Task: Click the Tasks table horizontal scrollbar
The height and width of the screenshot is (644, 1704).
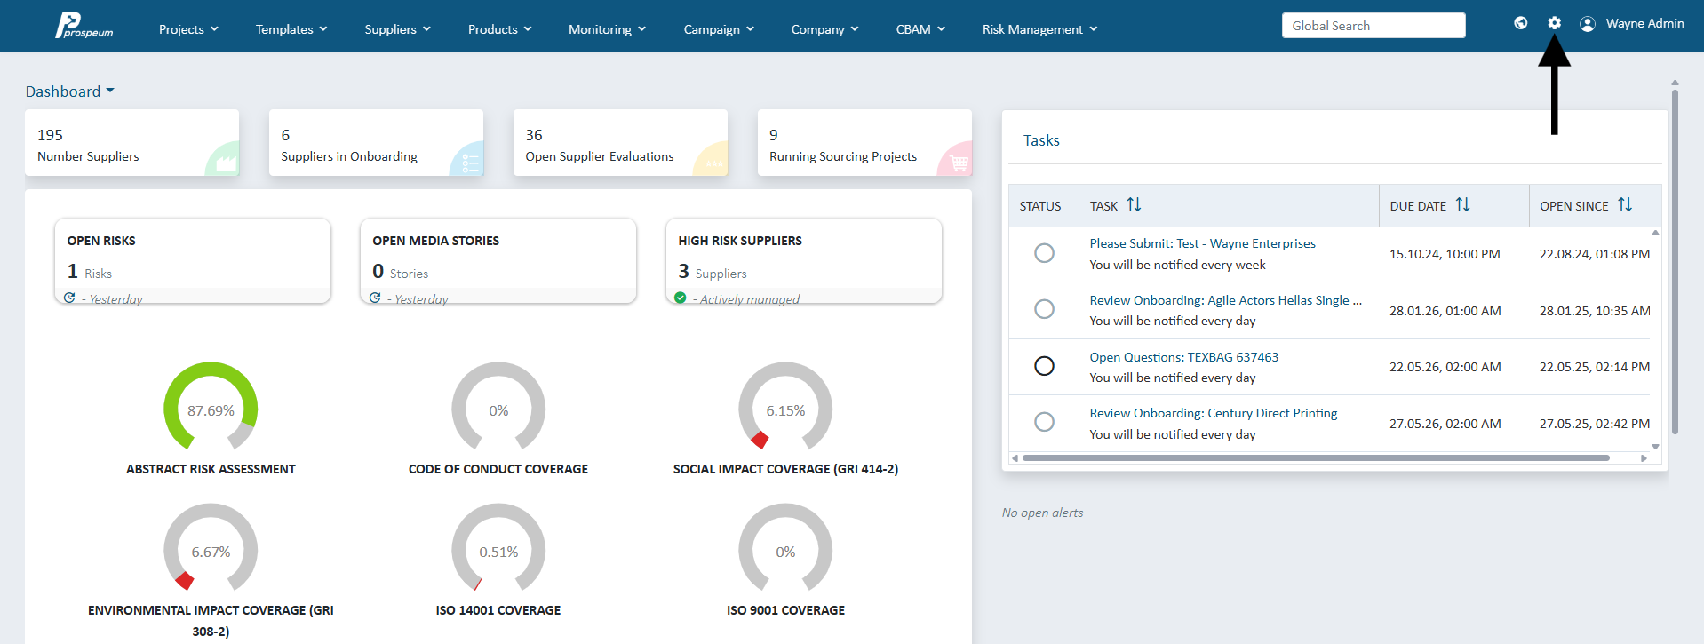Action: (x=1316, y=458)
